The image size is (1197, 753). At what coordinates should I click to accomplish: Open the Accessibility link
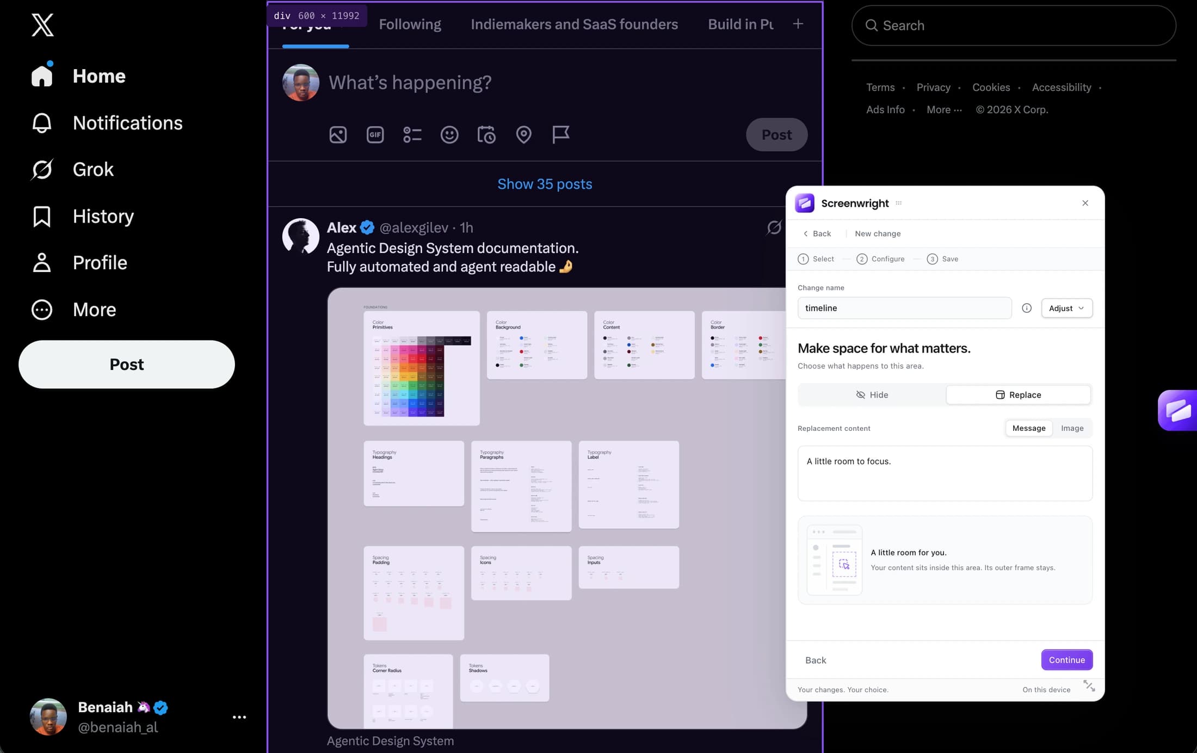pos(1061,88)
